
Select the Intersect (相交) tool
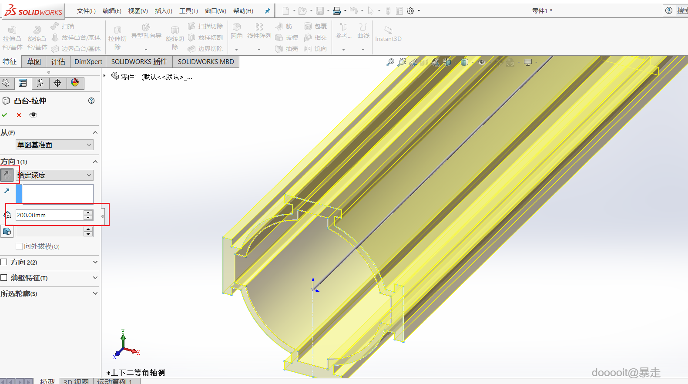(x=315, y=37)
